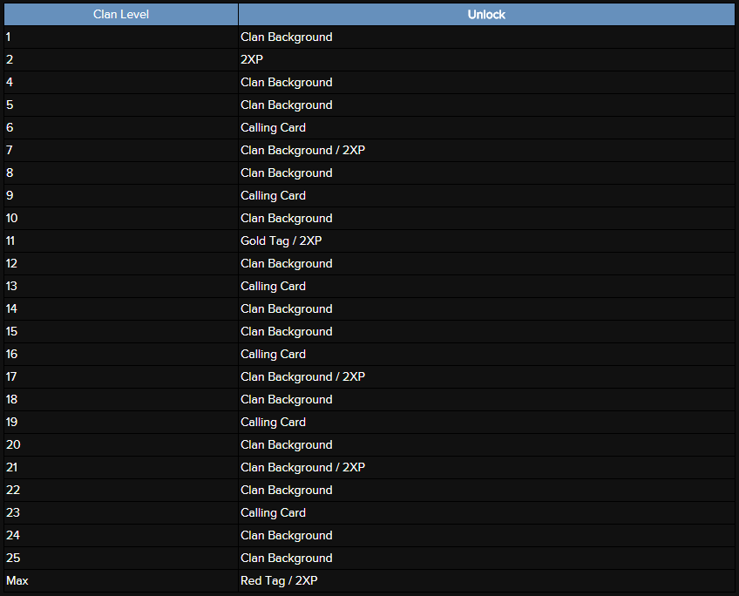Click clan level 12 cell
The height and width of the screenshot is (596, 739).
(x=121, y=263)
